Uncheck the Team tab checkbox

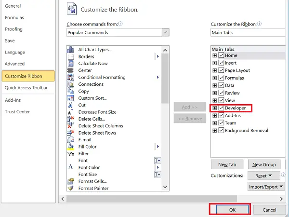tap(221, 122)
